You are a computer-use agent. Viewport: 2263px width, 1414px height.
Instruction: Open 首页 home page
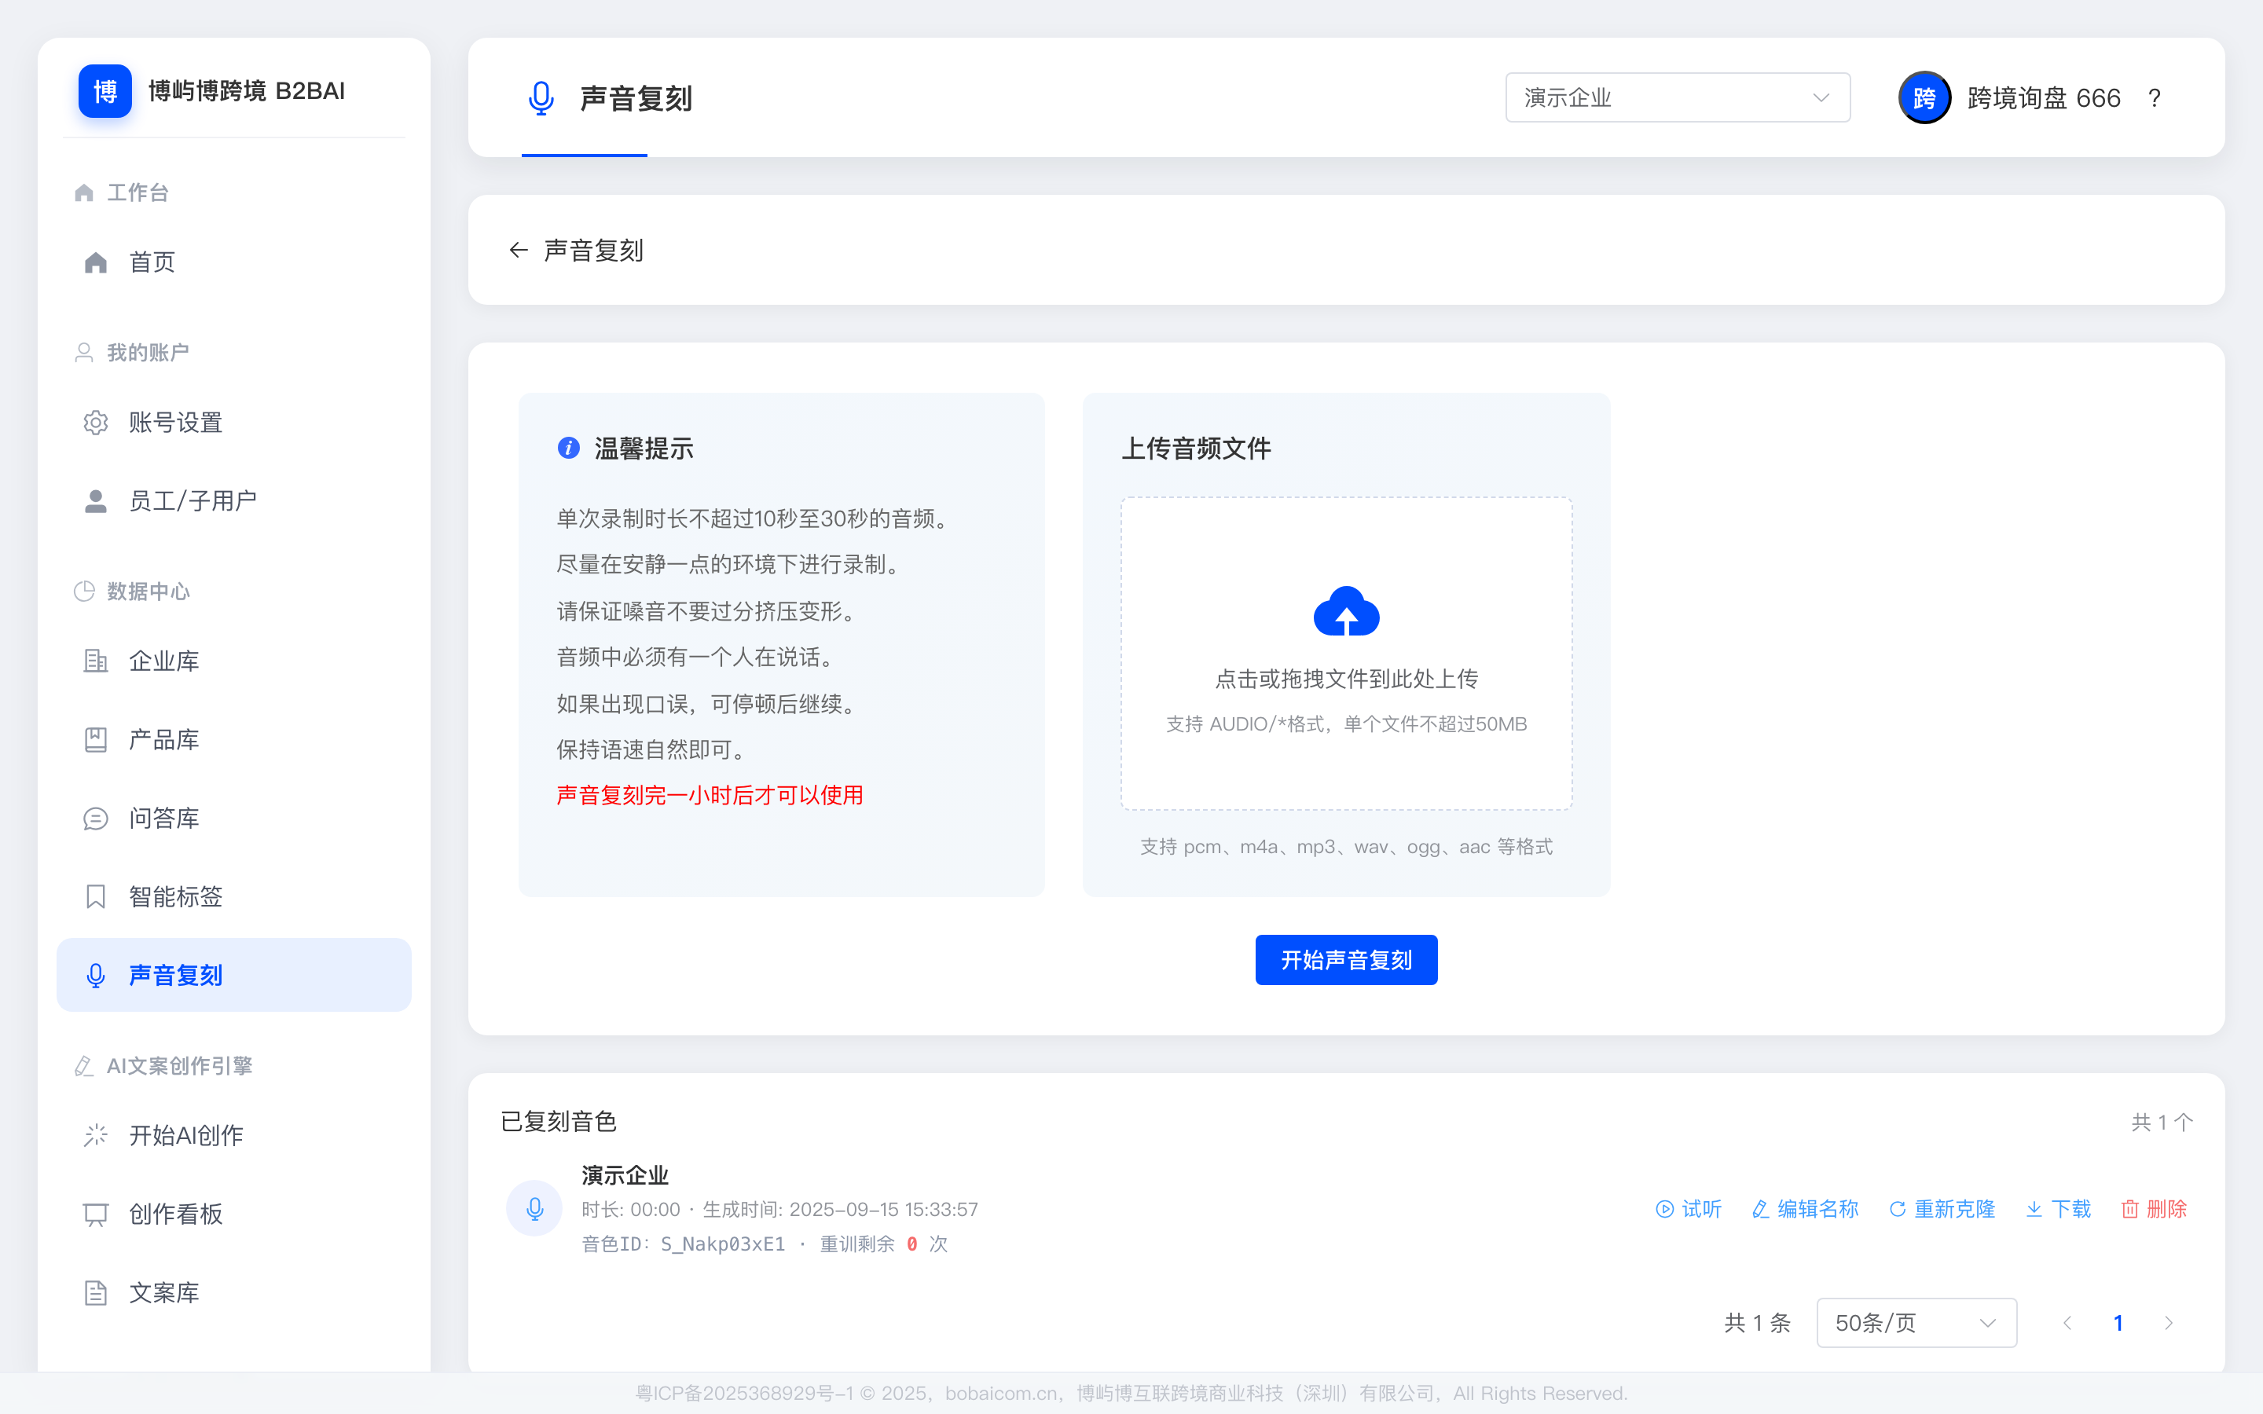point(234,262)
